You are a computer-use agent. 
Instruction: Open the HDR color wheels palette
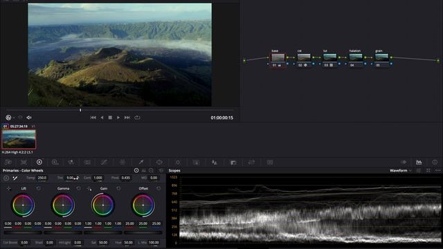click(x=55, y=163)
